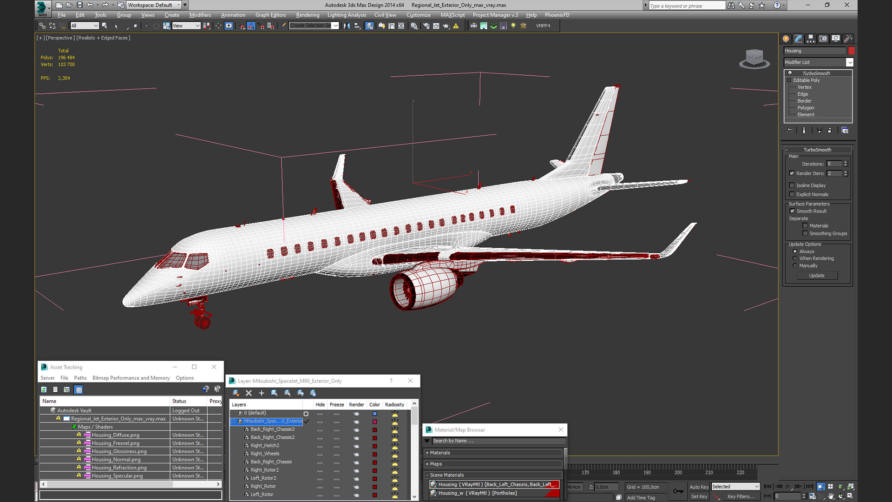This screenshot has width=892, height=502.
Task: Refresh the Asset Tracking list
Action: pyautogui.click(x=44, y=390)
